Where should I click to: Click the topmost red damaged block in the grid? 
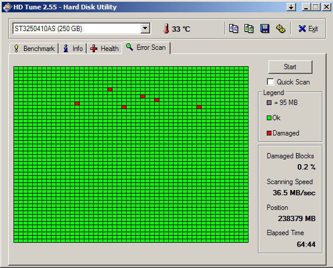110,89
